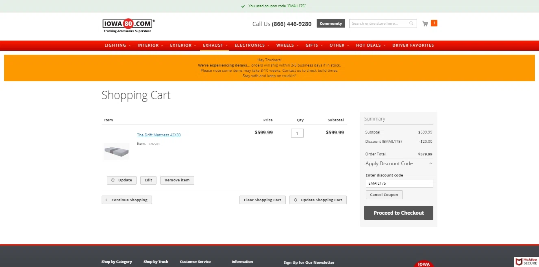Click the Discount (EMAIL175) line
This screenshot has width=539, height=267.
pos(399,142)
